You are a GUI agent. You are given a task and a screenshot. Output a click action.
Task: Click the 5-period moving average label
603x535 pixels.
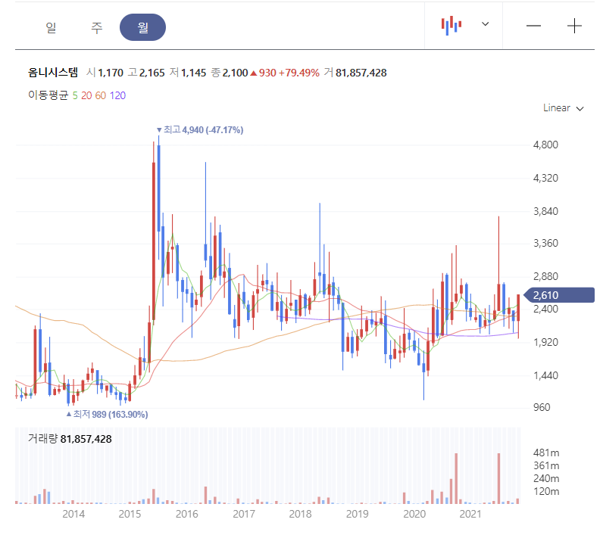[75, 95]
